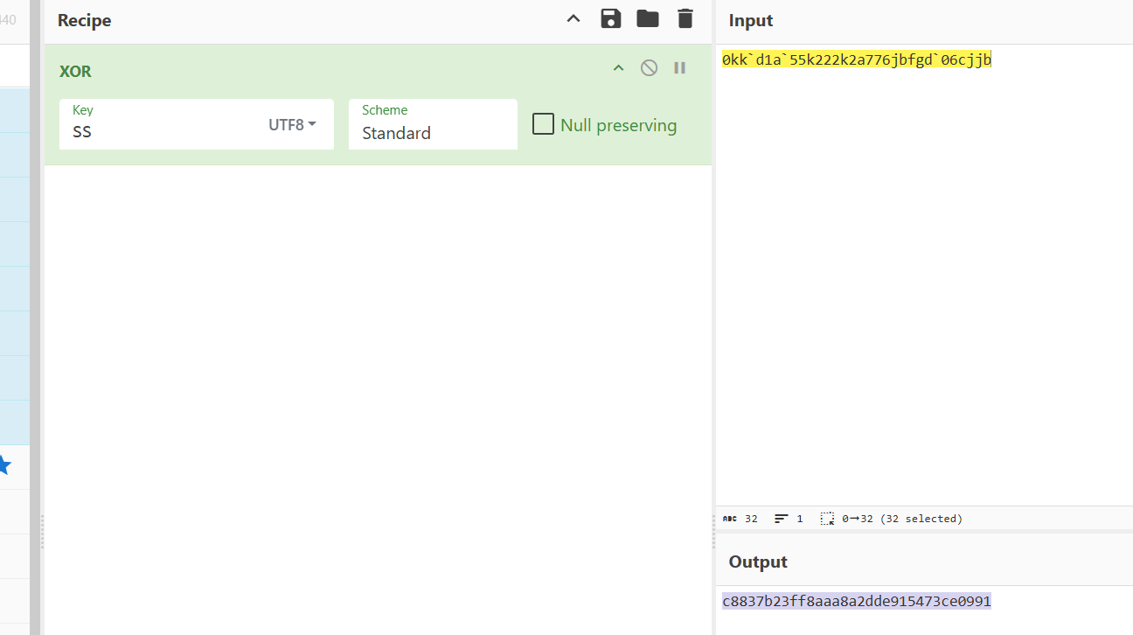This screenshot has height=635, width=1133.
Task: Click the Output hash text
Action: [856, 601]
